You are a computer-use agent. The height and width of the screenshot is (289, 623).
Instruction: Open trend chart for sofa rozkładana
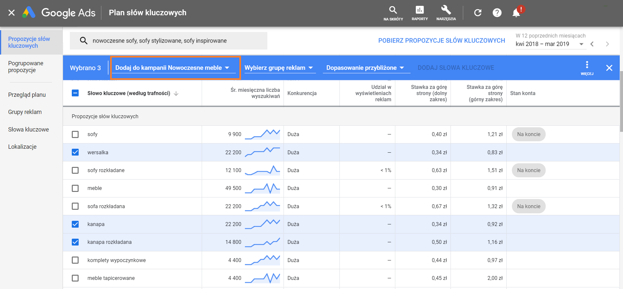(262, 206)
